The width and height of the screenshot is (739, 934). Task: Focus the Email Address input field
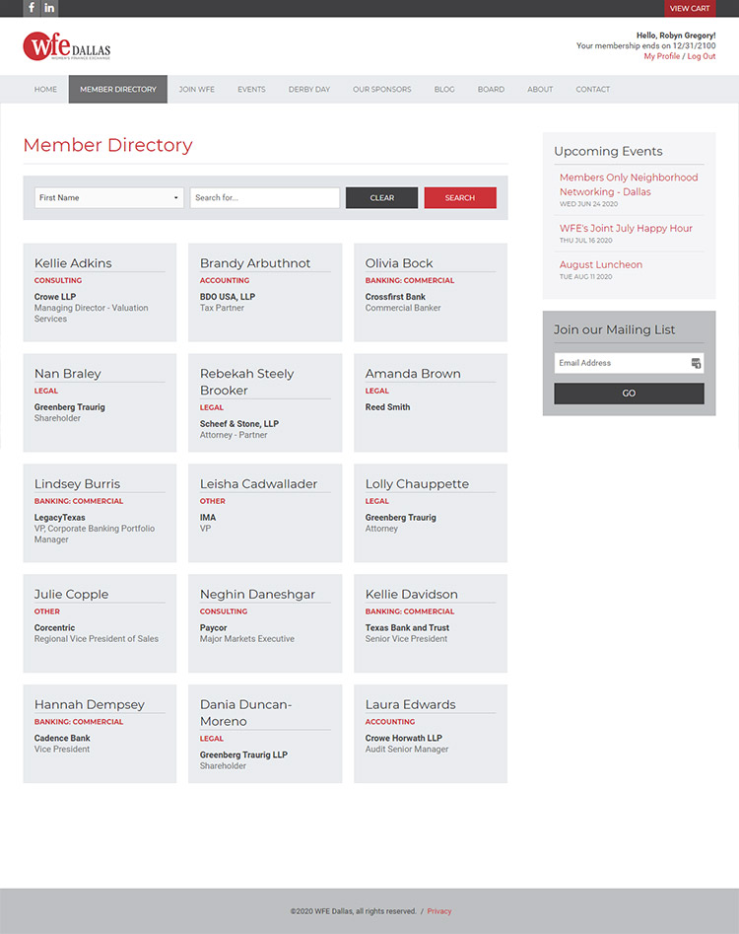point(629,363)
